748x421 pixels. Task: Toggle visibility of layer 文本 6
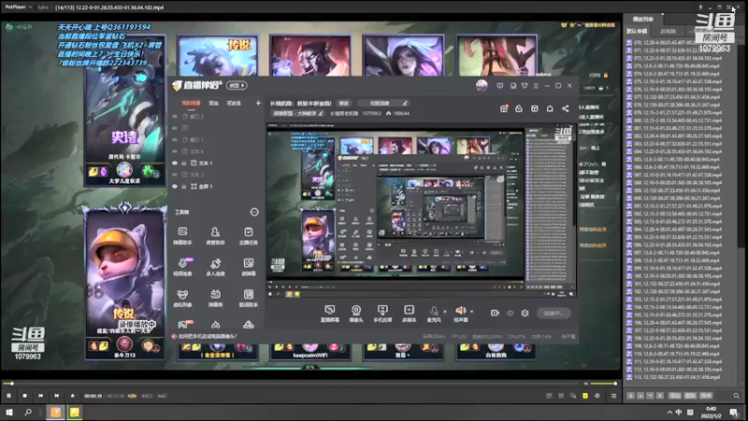[x=175, y=152]
